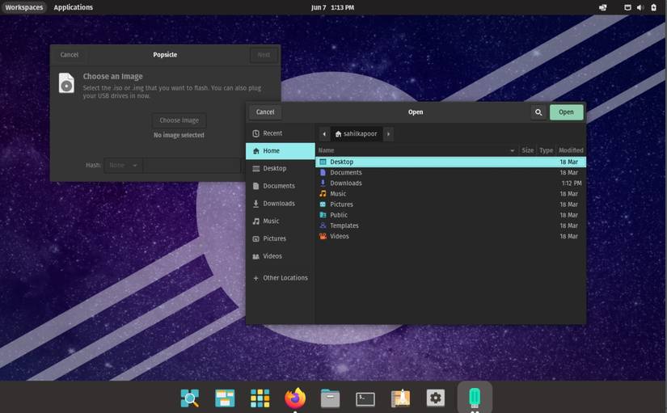Screen dimensions: 667x413
Task: Select the Pictures folder row in file list
Action: pyautogui.click(x=450, y=204)
